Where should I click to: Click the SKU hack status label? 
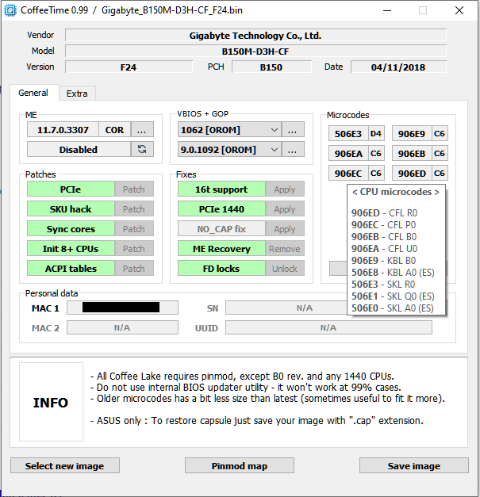(x=71, y=209)
